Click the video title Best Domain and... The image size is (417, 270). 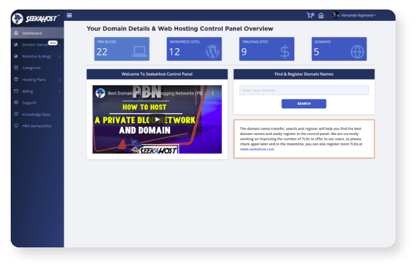click(157, 93)
